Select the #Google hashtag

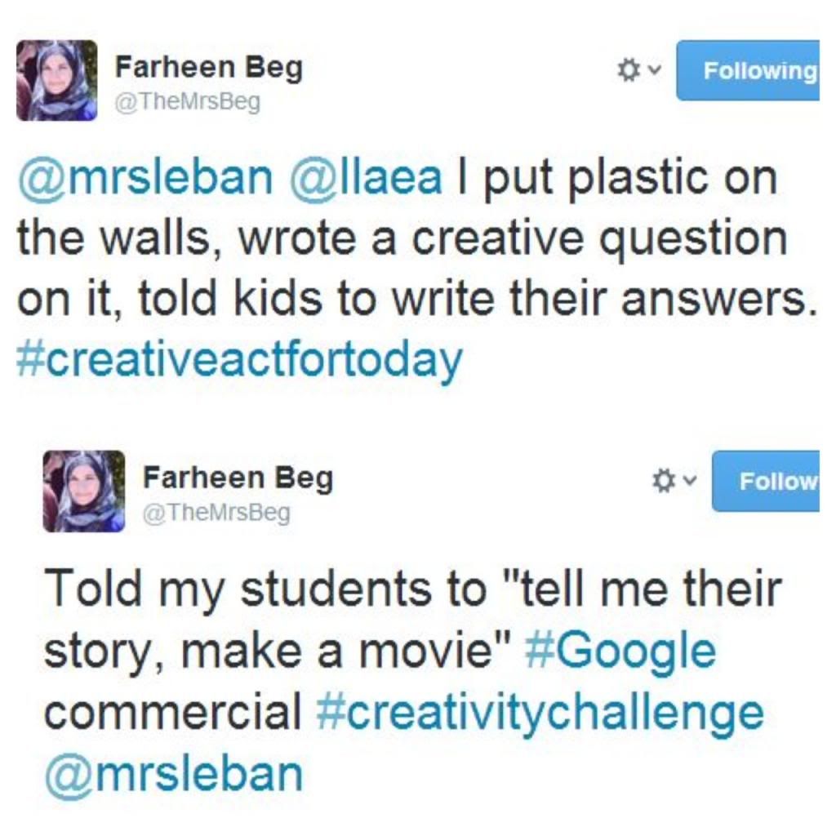620,651
